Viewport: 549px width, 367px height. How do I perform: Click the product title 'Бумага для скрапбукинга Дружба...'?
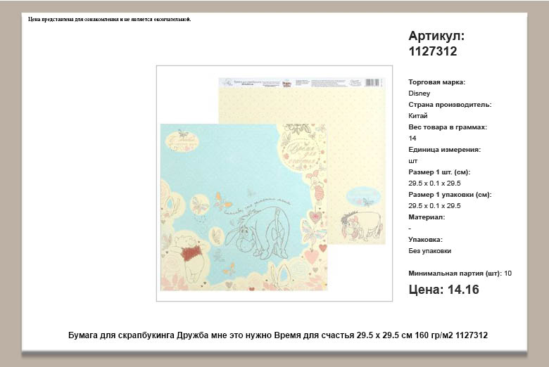click(277, 335)
